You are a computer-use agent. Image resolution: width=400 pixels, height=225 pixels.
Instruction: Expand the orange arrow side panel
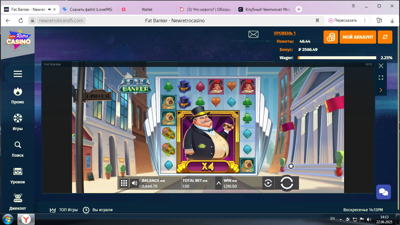[381, 90]
